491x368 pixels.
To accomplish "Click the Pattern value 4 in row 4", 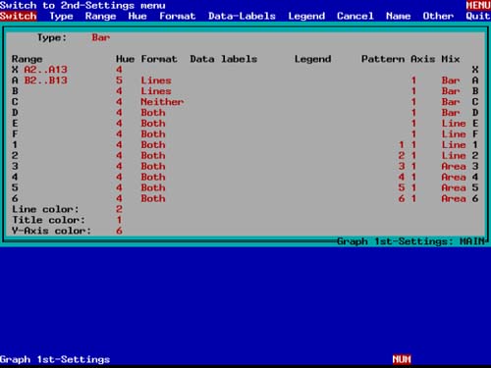I will click(402, 177).
